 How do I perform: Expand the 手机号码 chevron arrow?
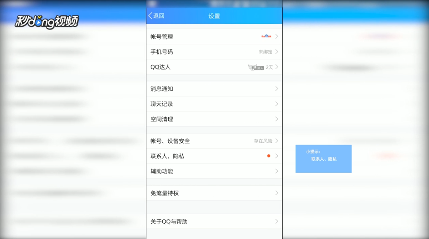click(277, 52)
